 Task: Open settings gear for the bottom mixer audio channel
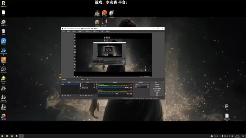(131, 94)
